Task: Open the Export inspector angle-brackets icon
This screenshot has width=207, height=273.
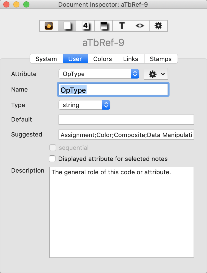Action: 140,26
